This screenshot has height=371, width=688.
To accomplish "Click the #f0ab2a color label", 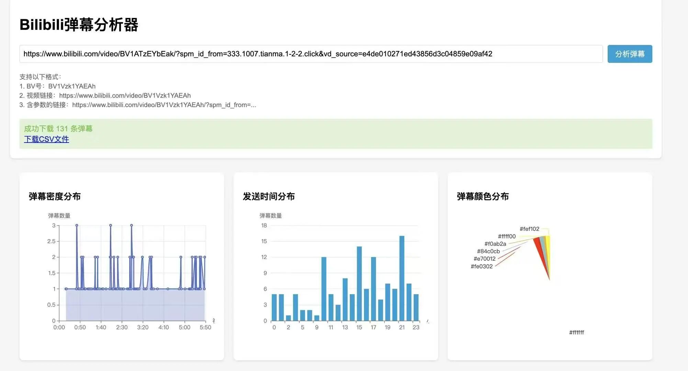I will 495,244.
